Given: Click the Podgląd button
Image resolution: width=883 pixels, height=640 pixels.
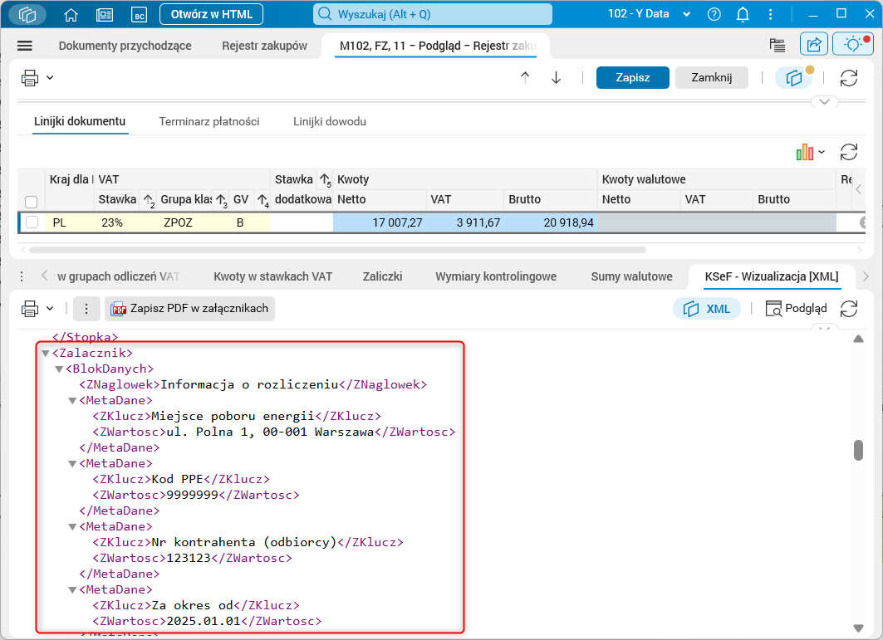Looking at the screenshot, I should 797,309.
